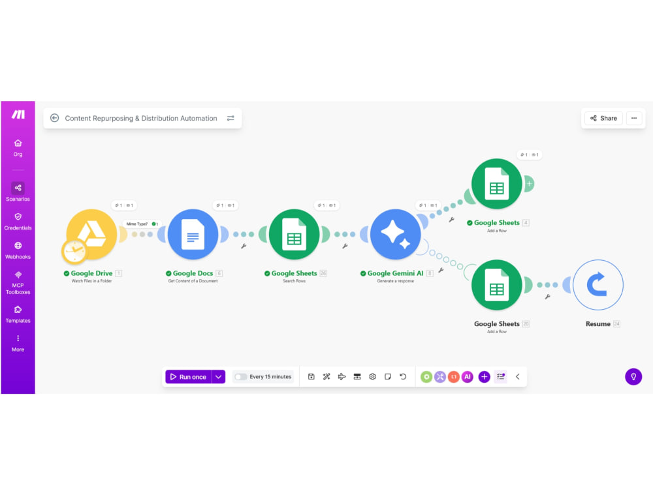Add a module after upper Google Sheets
Viewport: 653px width, 489px height.
(529, 184)
